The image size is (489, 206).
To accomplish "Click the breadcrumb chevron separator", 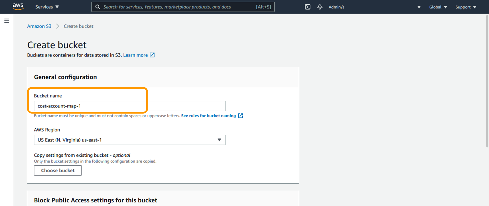I will pyautogui.click(x=58, y=26).
